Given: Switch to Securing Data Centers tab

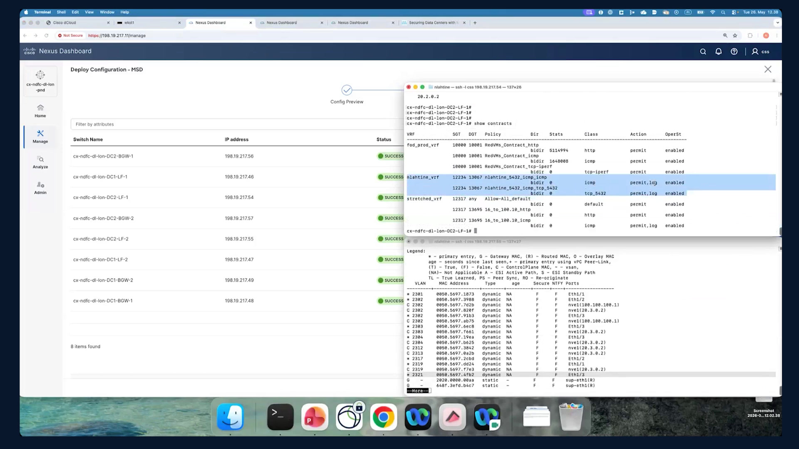Looking at the screenshot, I should 433,23.
